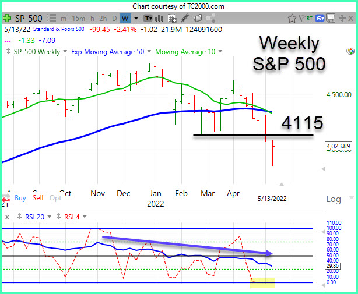Select the bar chart style icon

[159, 18]
